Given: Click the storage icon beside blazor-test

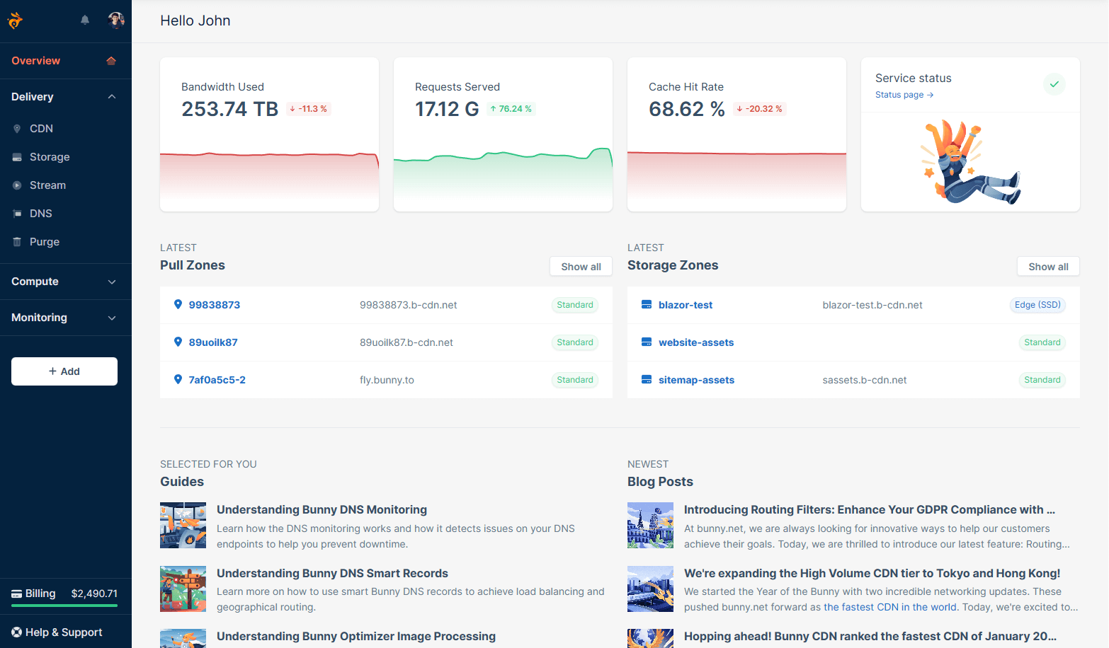Looking at the screenshot, I should tap(646, 305).
